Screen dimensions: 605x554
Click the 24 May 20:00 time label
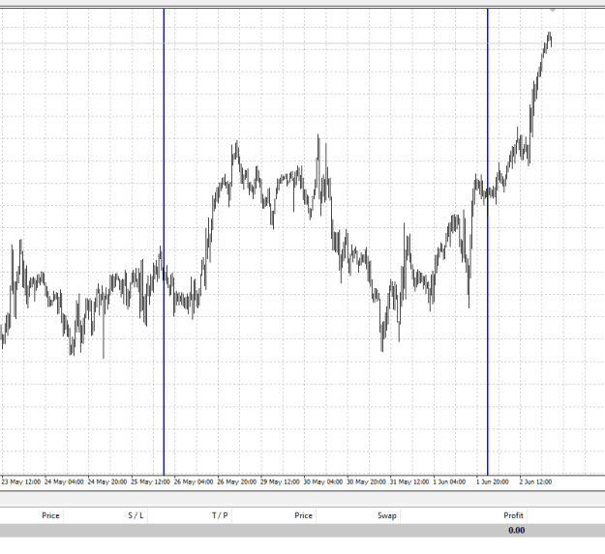point(107,481)
